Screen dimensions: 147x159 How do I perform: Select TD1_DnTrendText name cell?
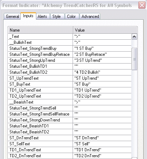[x=41, y=150]
